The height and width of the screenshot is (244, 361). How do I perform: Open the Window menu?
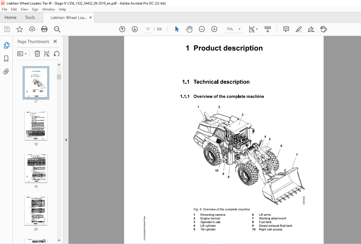[49, 9]
